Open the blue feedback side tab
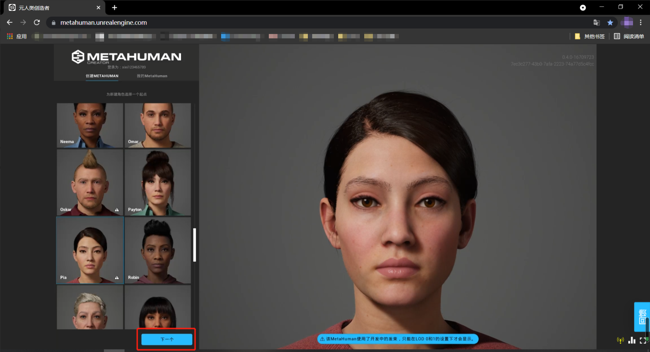This screenshot has height=352, width=650. (642, 317)
